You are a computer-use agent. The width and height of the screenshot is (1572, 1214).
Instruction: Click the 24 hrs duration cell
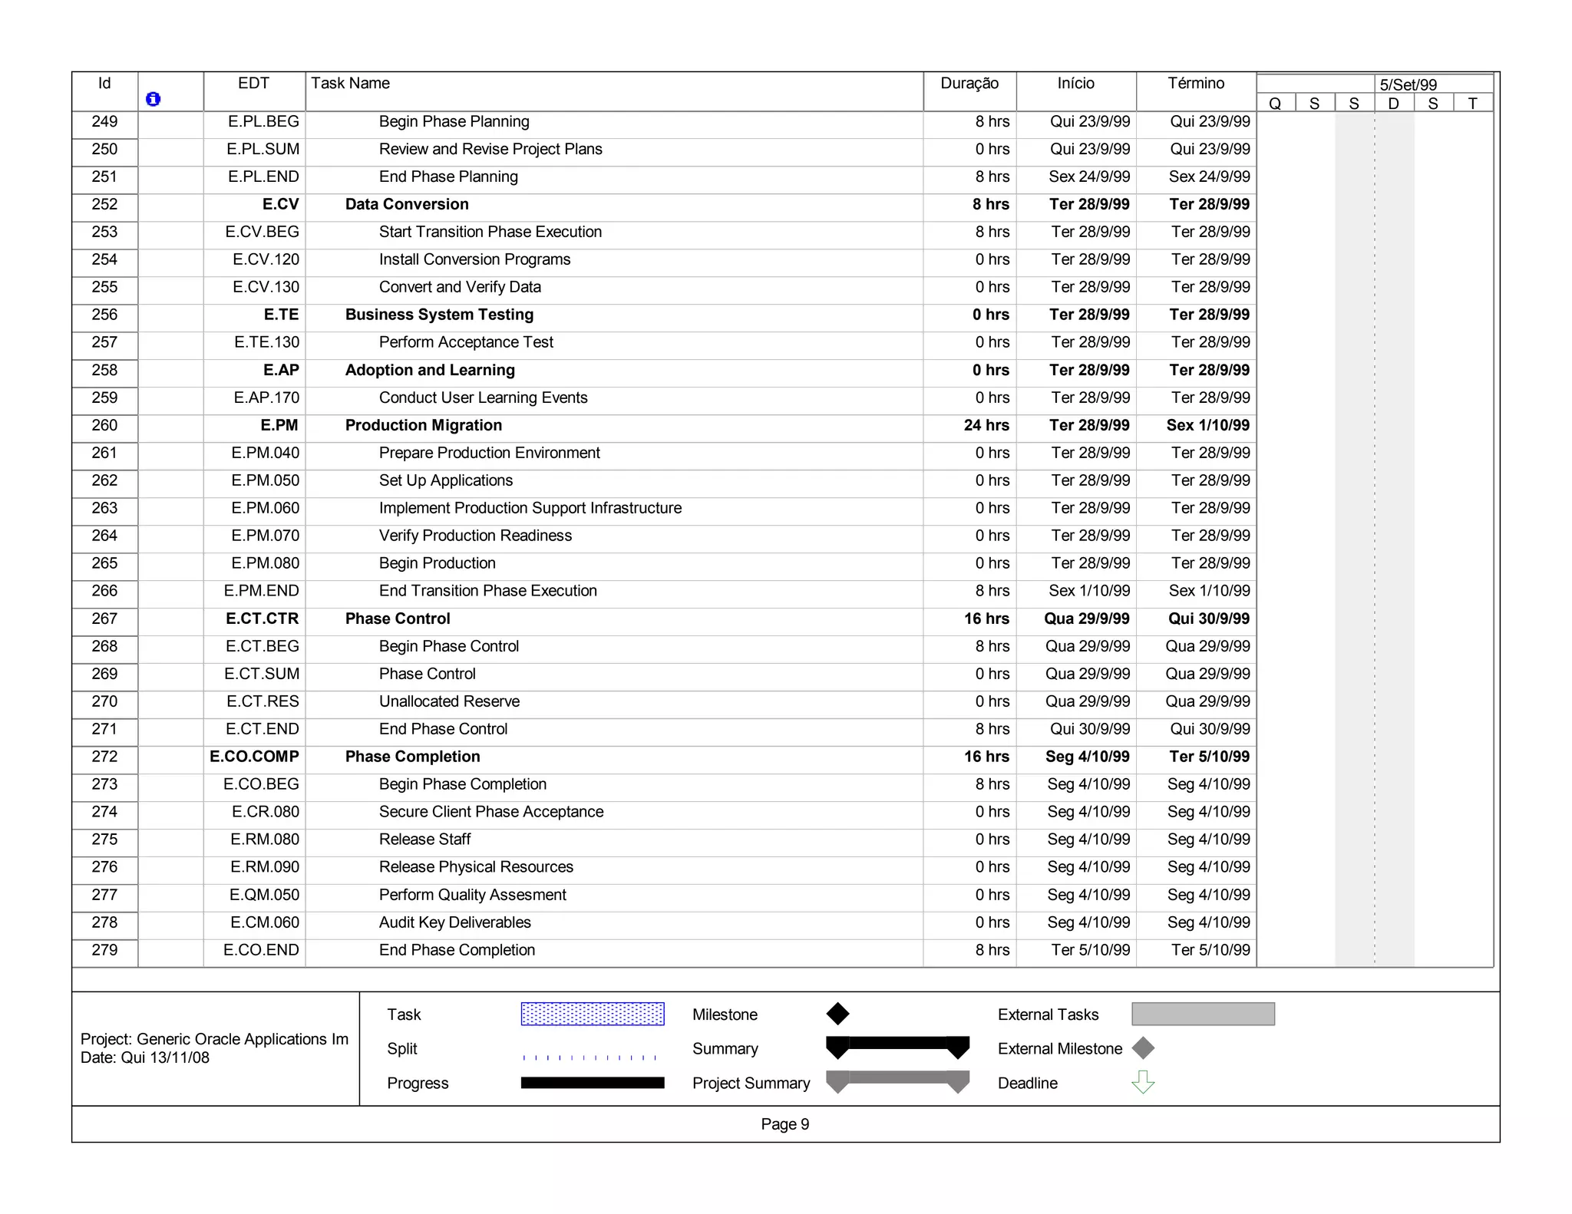[986, 426]
